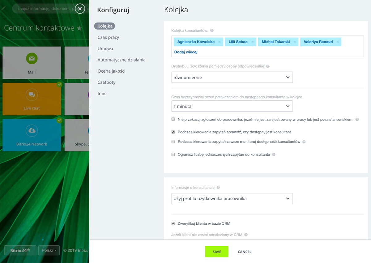Click help icon next to Kolejka konsultantów

tap(212, 31)
